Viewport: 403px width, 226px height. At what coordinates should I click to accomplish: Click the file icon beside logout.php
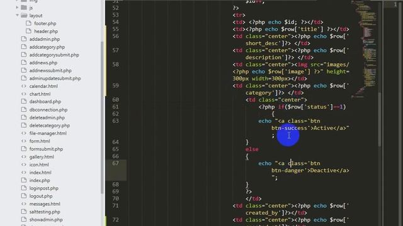pyautogui.click(x=24, y=196)
